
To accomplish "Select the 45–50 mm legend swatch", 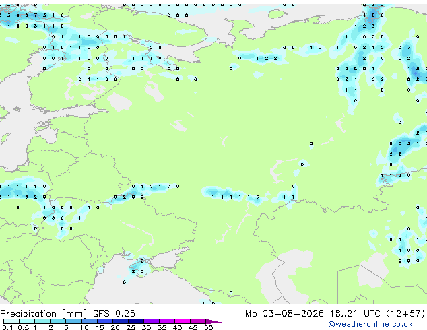I will tap(198, 321).
